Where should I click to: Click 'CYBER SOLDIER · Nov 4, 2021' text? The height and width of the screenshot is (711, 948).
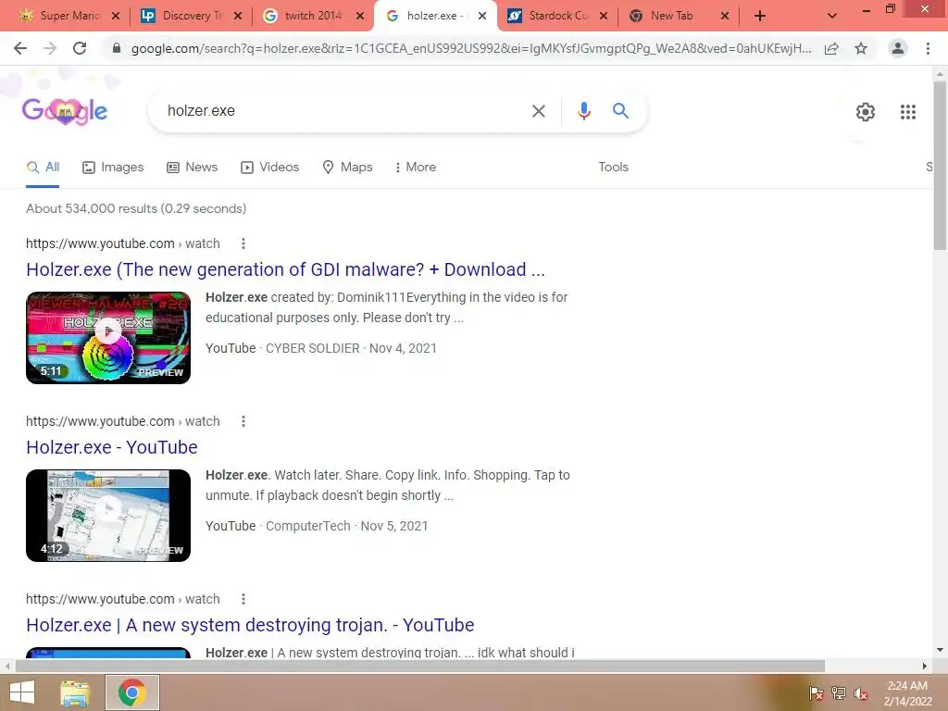(351, 348)
